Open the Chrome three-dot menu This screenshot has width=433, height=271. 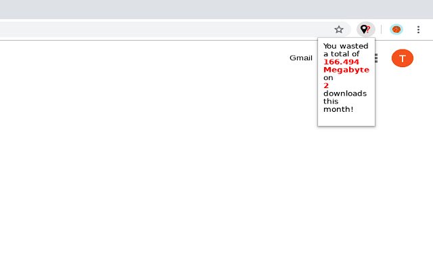point(418,29)
